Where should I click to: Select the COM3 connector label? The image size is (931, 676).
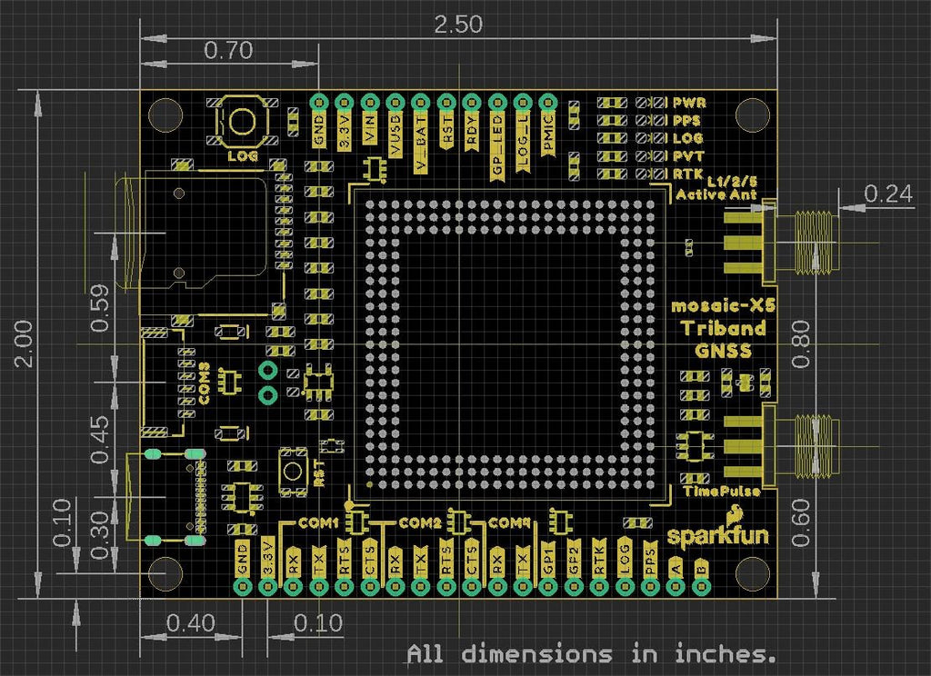tap(205, 383)
